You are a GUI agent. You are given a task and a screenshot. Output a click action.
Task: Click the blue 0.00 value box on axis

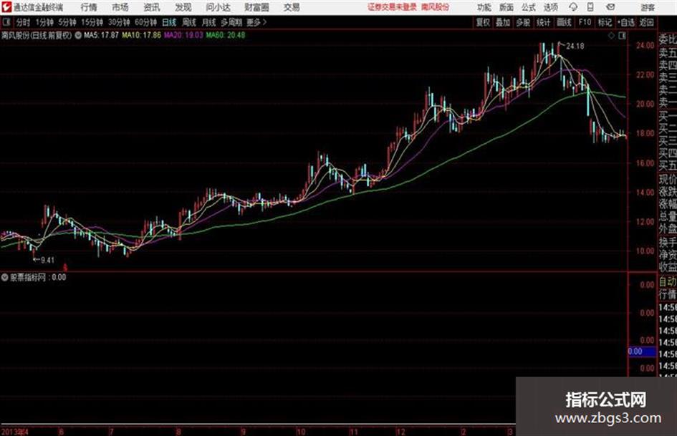click(642, 352)
